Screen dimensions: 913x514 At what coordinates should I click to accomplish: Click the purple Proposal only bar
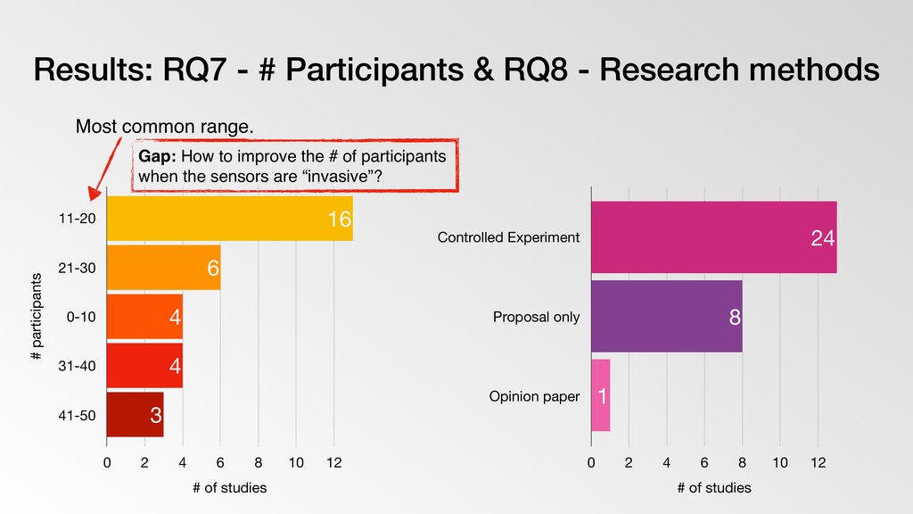pos(667,317)
